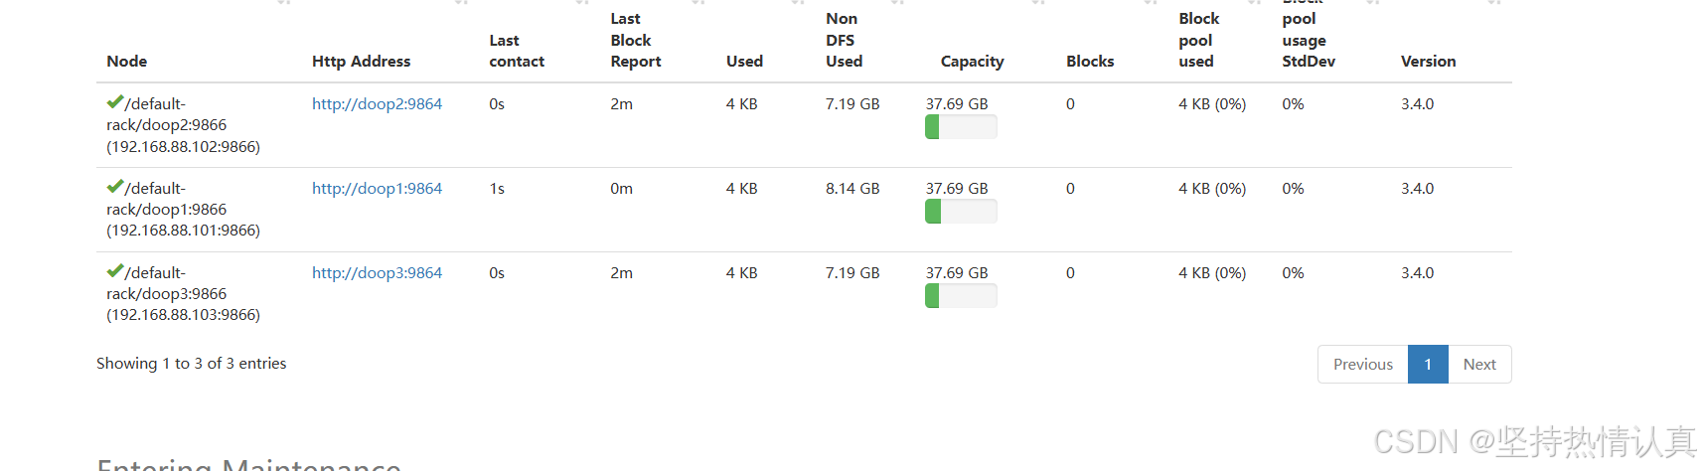Sort by Capacity column header
Image resolution: width=1701 pixels, height=471 pixels.
[972, 62]
